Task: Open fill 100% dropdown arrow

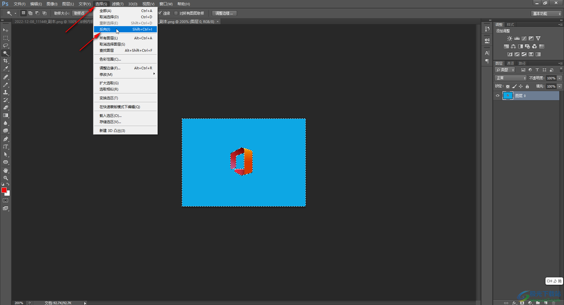Action: (560, 86)
